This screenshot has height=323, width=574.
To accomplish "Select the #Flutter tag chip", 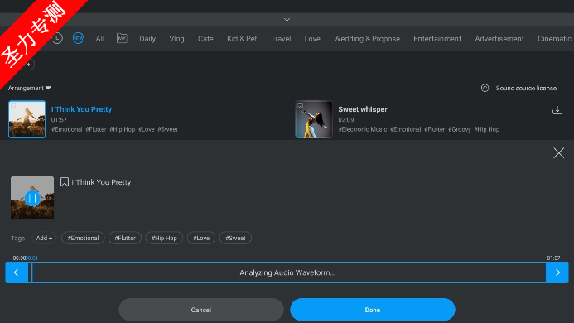I will (125, 238).
